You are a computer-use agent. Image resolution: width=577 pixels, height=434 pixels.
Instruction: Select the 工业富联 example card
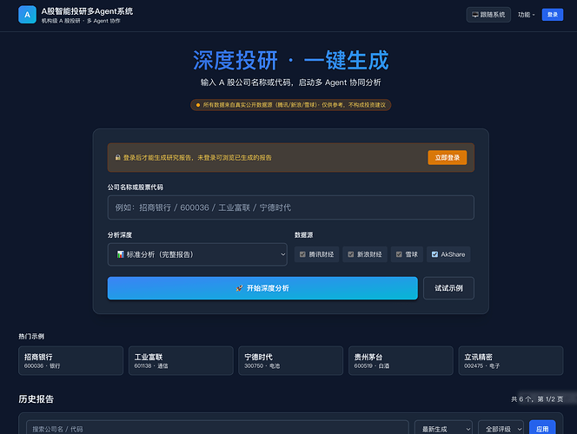tap(181, 360)
